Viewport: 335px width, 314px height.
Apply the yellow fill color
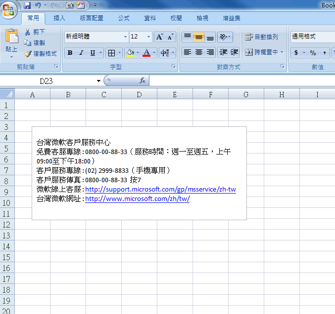130,53
